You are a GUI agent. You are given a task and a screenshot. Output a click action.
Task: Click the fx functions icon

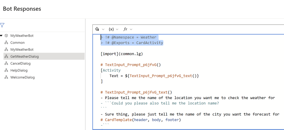(x=125, y=29)
